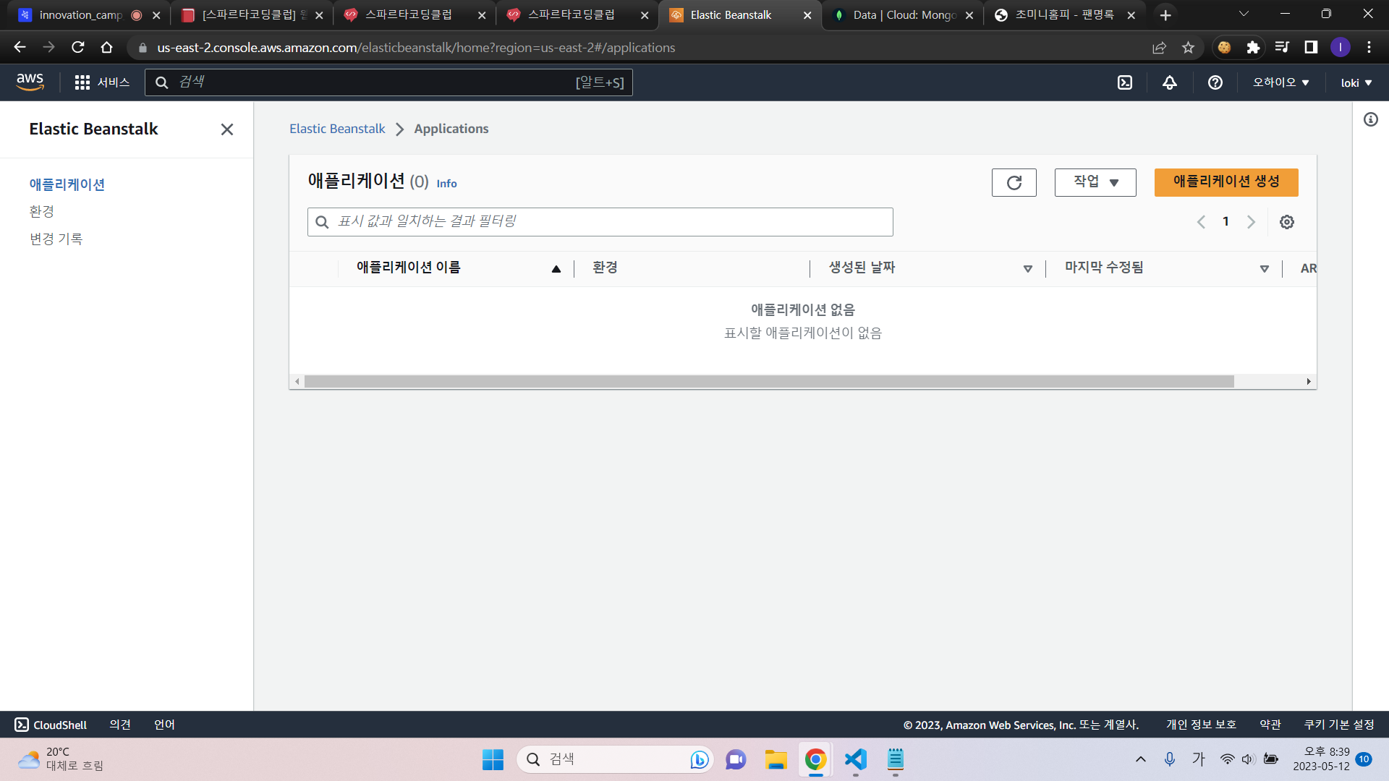Open the help question mark icon
The image size is (1389, 781).
[x=1215, y=82]
